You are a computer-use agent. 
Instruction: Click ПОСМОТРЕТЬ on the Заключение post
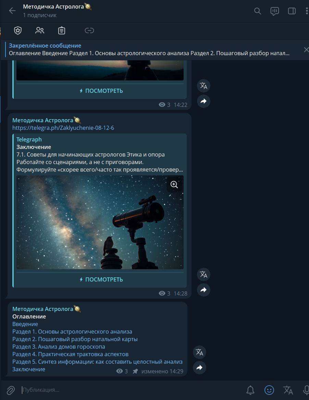tap(101, 279)
